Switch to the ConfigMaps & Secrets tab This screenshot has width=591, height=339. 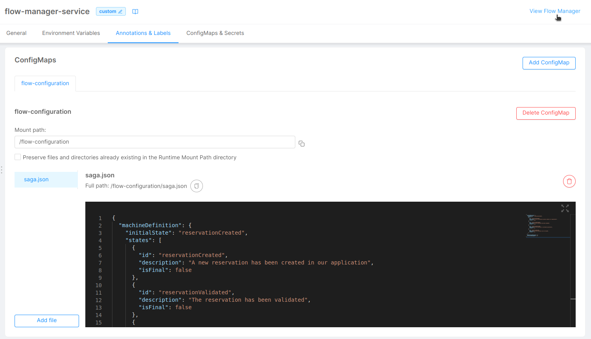pos(215,33)
